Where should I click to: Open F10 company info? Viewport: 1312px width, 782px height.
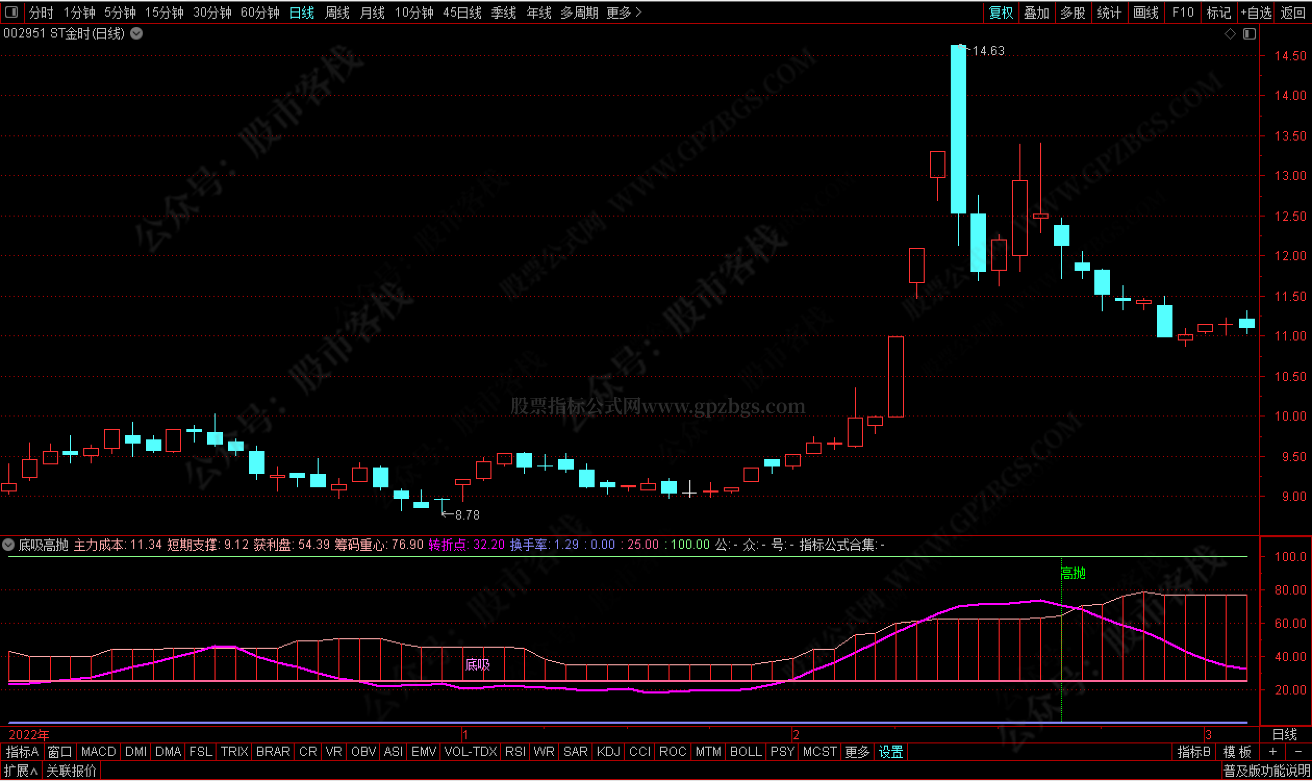pos(1182,12)
